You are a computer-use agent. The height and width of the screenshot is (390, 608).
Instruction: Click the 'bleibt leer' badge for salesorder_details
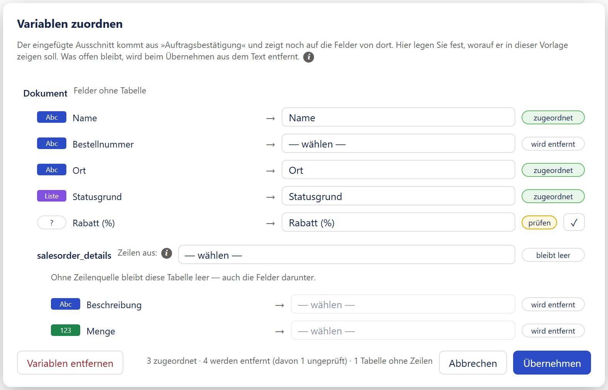click(x=553, y=255)
